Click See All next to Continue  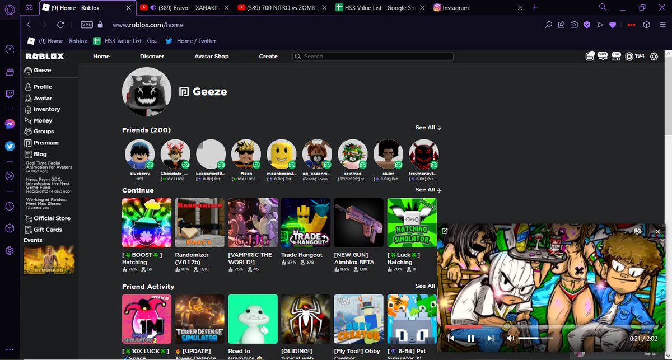(428, 190)
